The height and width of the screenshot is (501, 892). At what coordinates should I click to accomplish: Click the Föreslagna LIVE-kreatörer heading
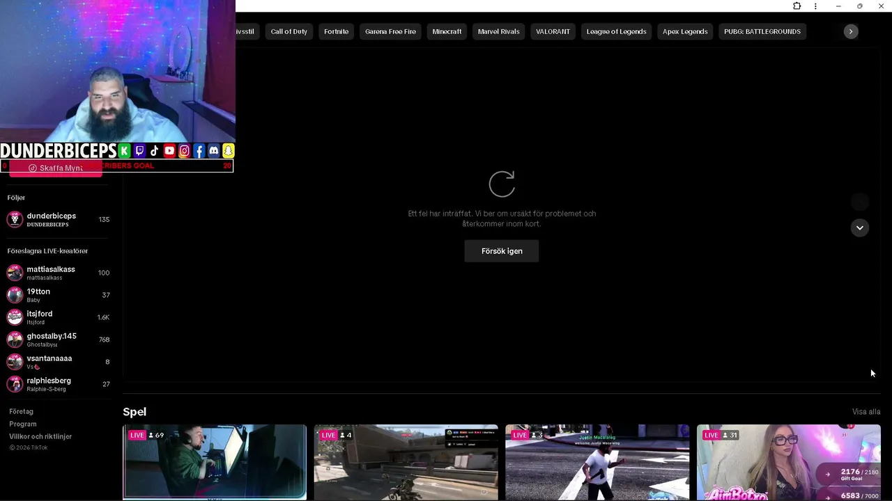(x=47, y=250)
